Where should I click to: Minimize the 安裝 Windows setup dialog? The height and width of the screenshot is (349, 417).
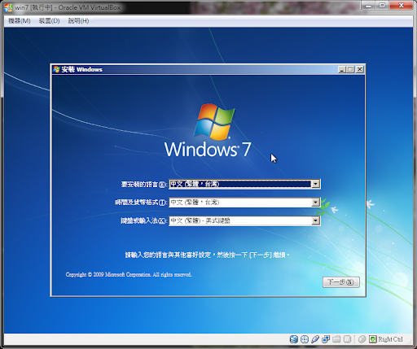342,69
